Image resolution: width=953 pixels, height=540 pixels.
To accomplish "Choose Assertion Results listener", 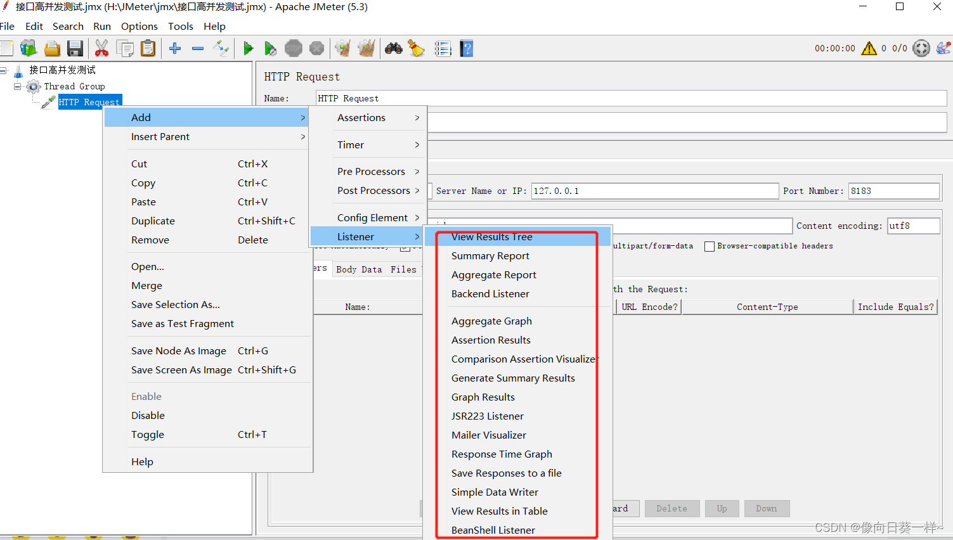I will (x=517, y=340).
